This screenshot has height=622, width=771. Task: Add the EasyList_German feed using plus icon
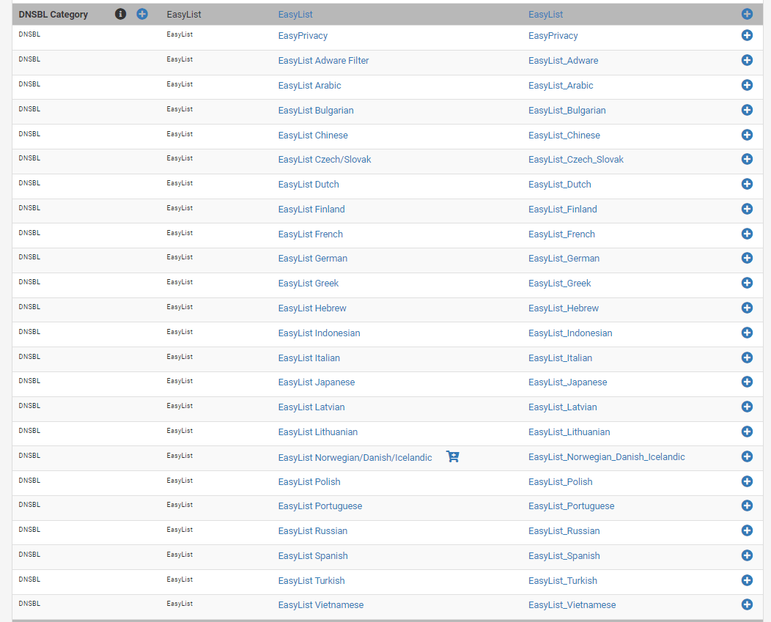747,258
